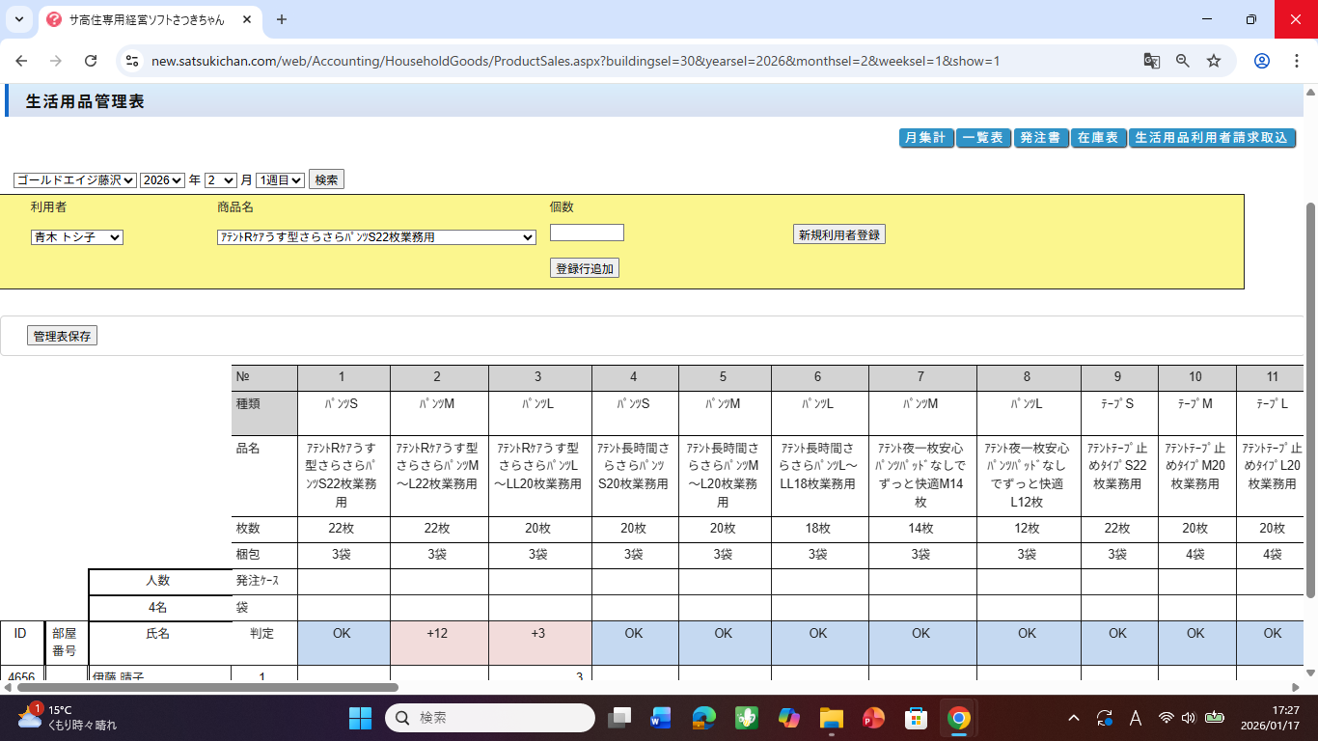Click the 管理表保存 save button
This screenshot has width=1318, height=741.
[62, 336]
